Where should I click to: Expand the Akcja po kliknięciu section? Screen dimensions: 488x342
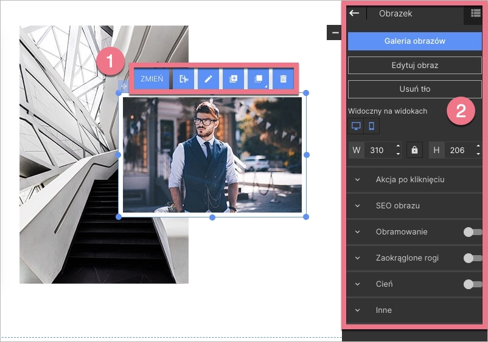click(410, 180)
